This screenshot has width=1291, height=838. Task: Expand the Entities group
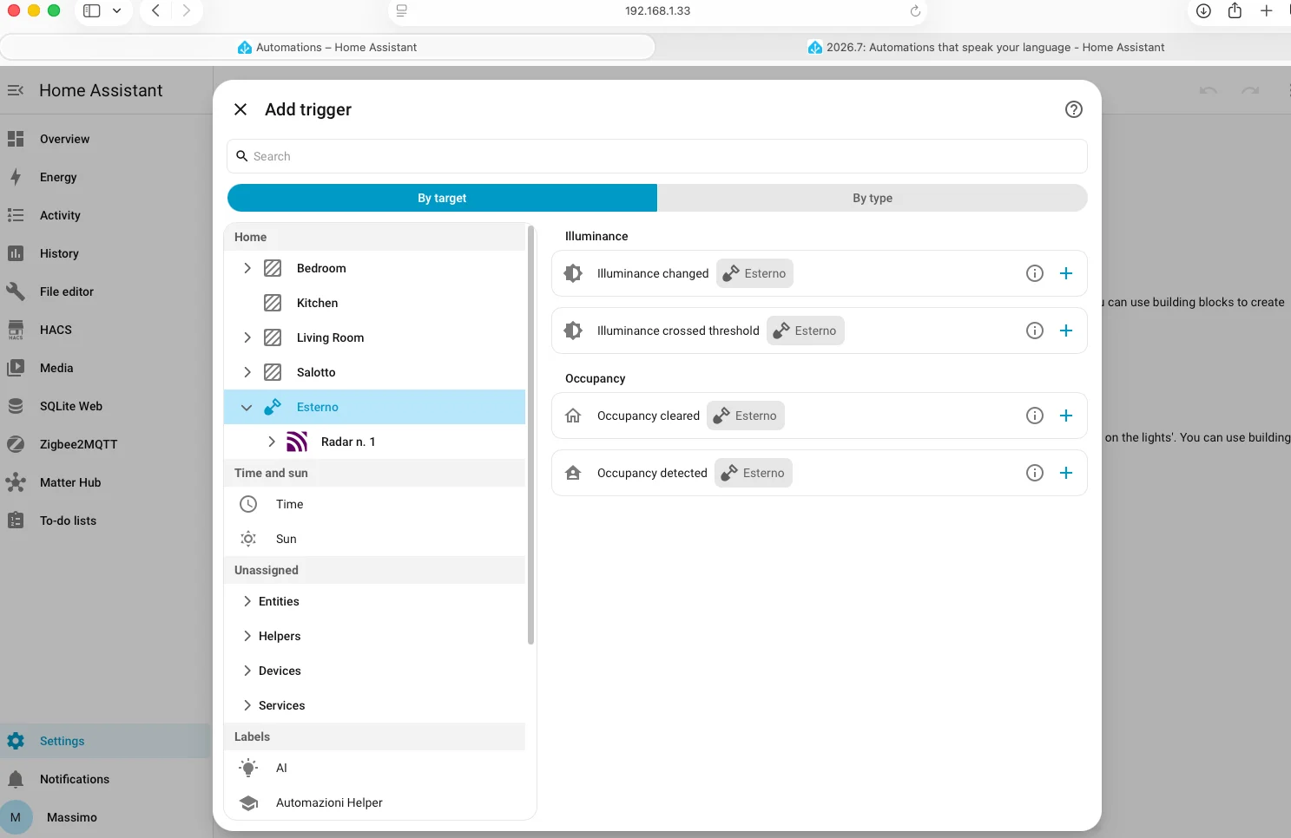[247, 601]
